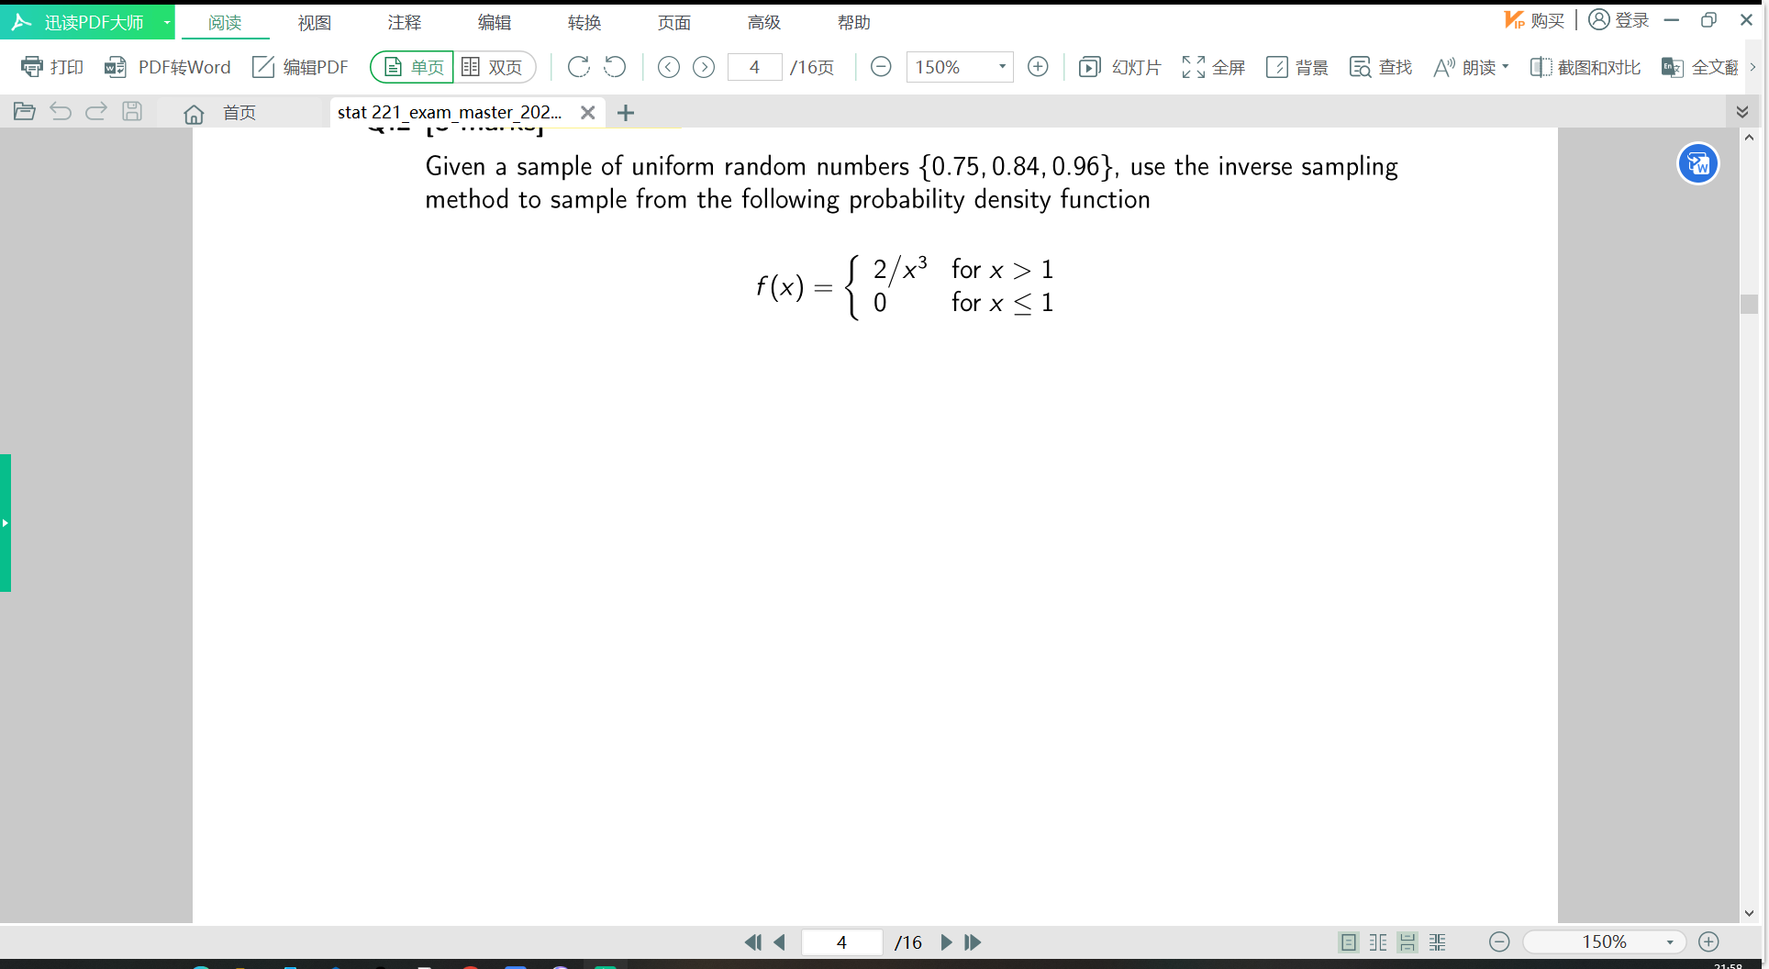Navigate to the next page arrow
The height and width of the screenshot is (969, 1769).
tap(704, 66)
